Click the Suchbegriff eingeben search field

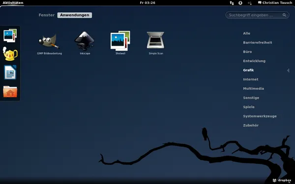(257, 15)
